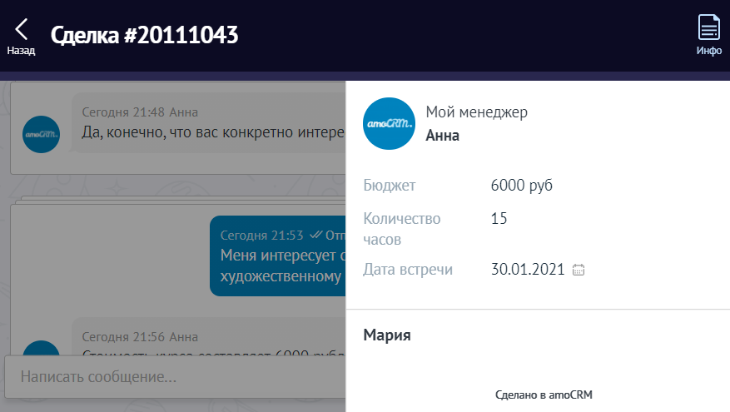Click the blue outgoing message bubble
Viewport: 730px width, 412px height.
tap(279, 256)
